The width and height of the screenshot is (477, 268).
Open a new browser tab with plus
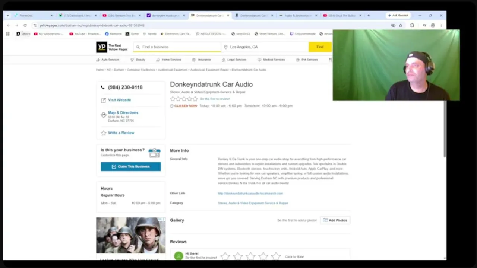click(x=369, y=16)
